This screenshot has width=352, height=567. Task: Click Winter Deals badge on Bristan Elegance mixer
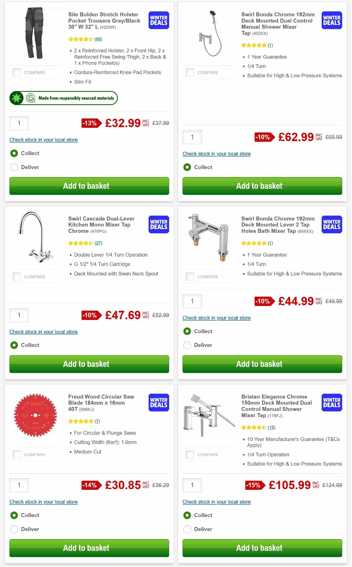click(331, 403)
